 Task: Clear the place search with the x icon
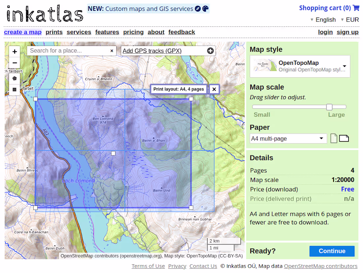[112, 51]
